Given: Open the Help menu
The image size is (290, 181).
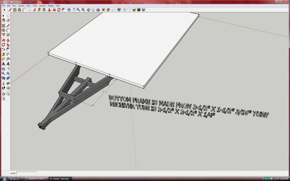Looking at the screenshot, I should tap(58, 6).
